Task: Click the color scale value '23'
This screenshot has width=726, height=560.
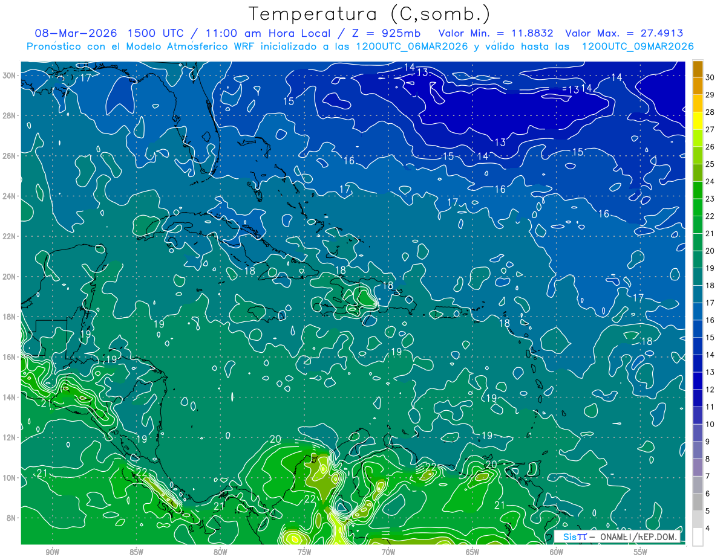Action: point(710,199)
